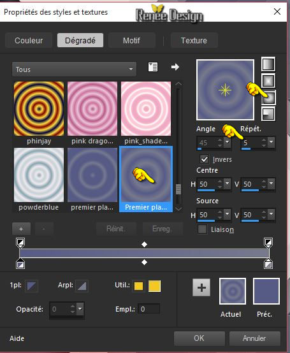Click the plus add-to-palette button
The width and height of the screenshot is (290, 353).
pyautogui.click(x=201, y=287)
